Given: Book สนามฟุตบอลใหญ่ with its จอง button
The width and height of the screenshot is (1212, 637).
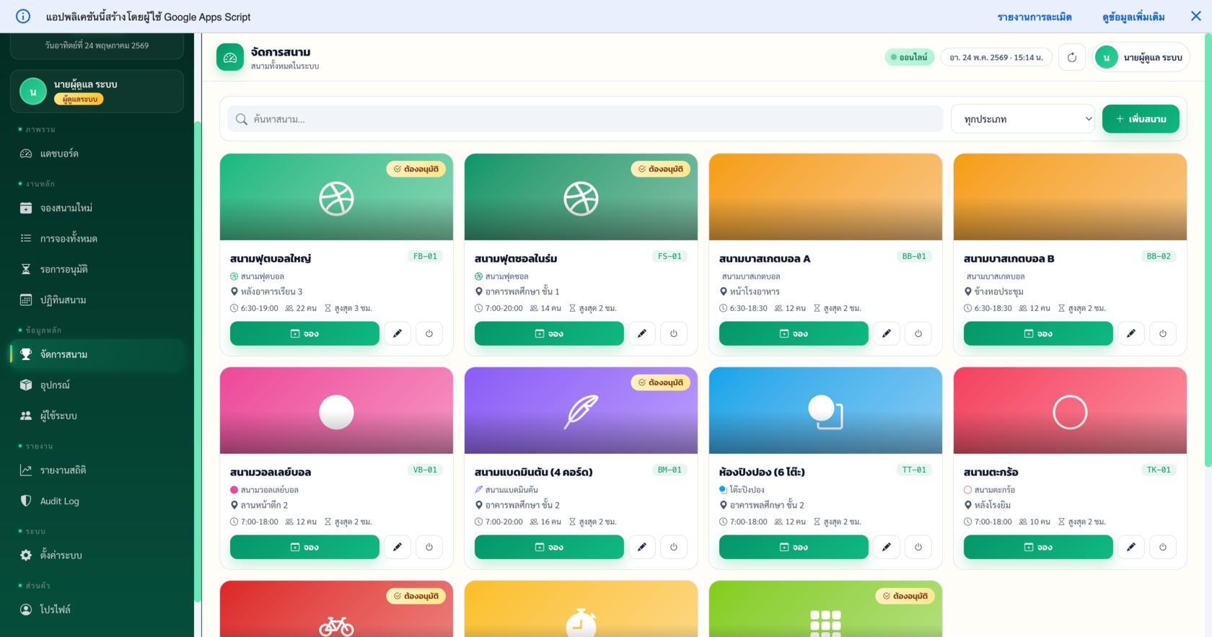Looking at the screenshot, I should (x=304, y=333).
